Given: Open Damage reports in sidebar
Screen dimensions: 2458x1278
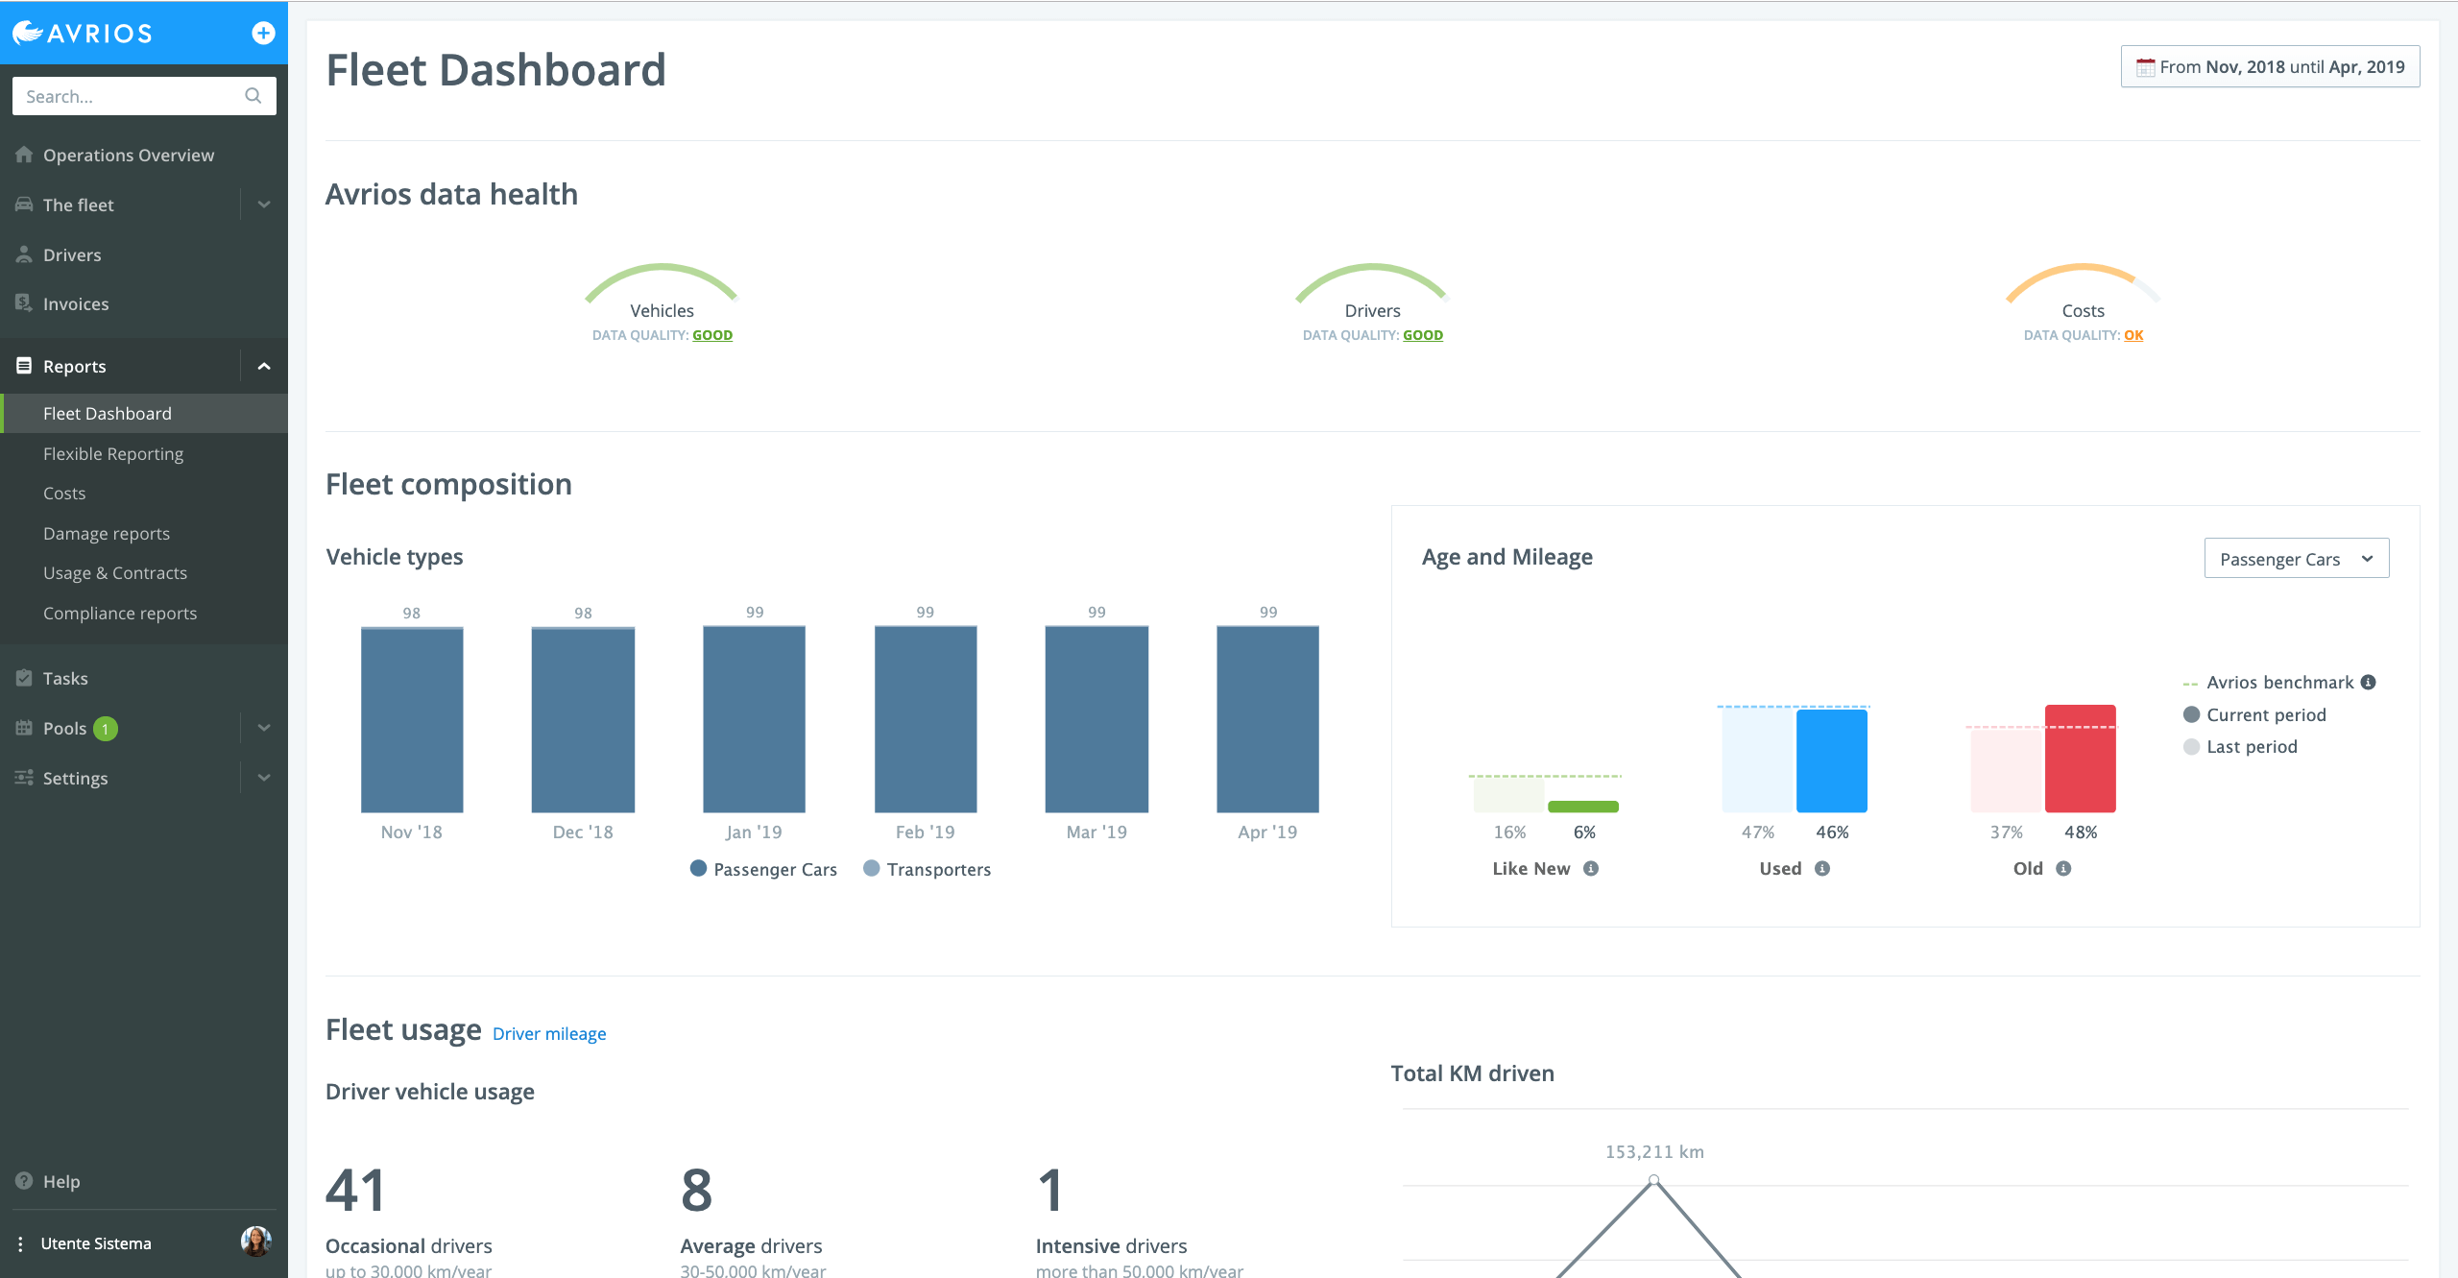Looking at the screenshot, I should click(107, 533).
